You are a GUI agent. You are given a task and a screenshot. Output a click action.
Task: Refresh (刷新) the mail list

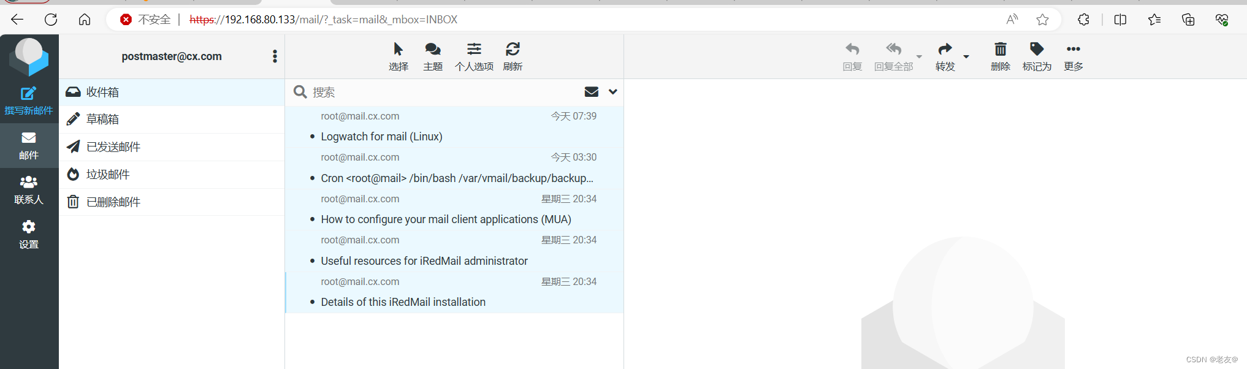(513, 56)
